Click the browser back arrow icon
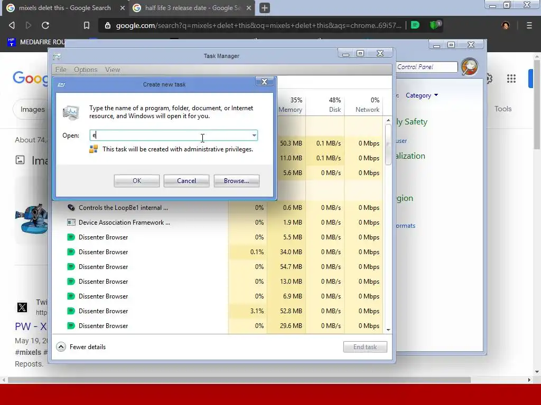This screenshot has height=405, width=541. point(12,25)
